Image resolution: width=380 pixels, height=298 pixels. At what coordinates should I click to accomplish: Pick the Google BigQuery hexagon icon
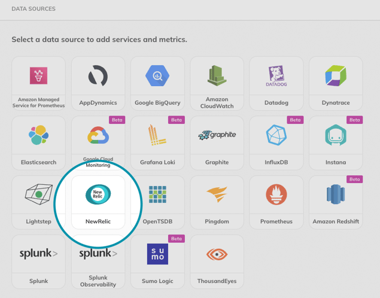pyautogui.click(x=157, y=75)
